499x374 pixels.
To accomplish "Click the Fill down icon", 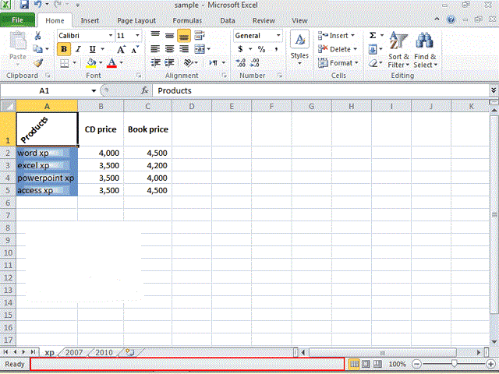I will click(x=373, y=49).
